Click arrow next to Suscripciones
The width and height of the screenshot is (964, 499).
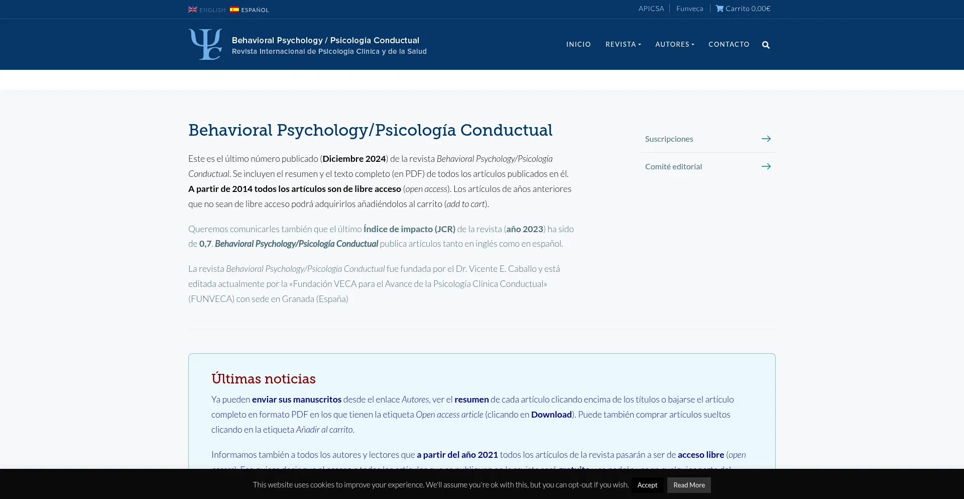pos(766,139)
